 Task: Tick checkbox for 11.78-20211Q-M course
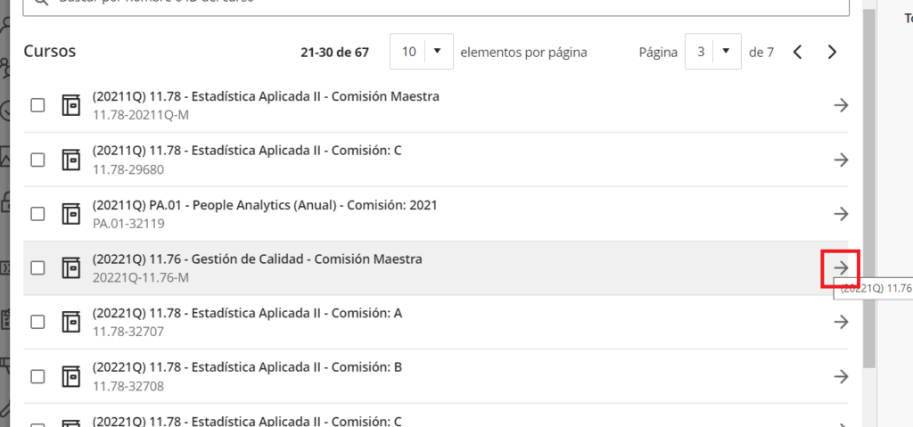point(37,105)
